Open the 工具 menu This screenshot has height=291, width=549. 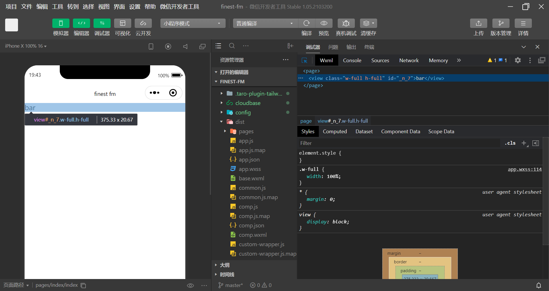(x=57, y=7)
